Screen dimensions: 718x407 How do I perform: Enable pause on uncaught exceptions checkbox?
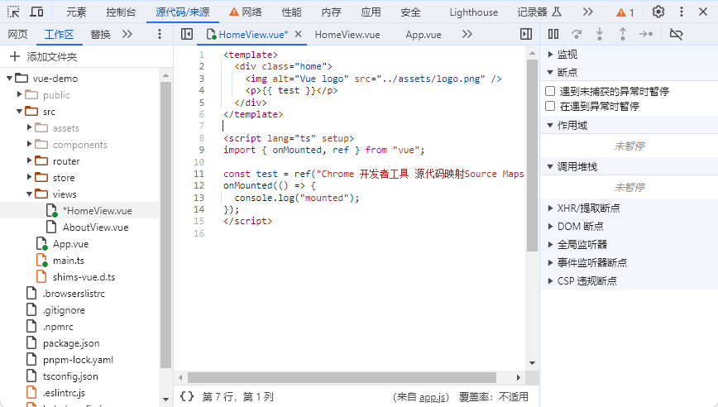[550, 91]
